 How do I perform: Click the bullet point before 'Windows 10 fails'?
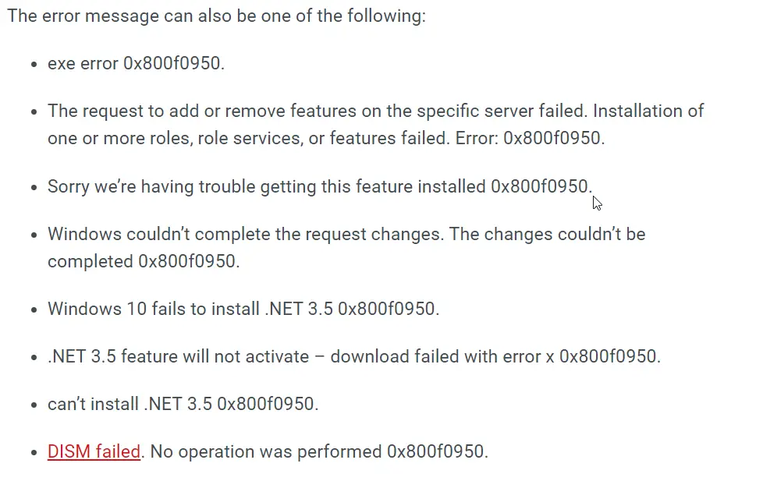(34, 309)
